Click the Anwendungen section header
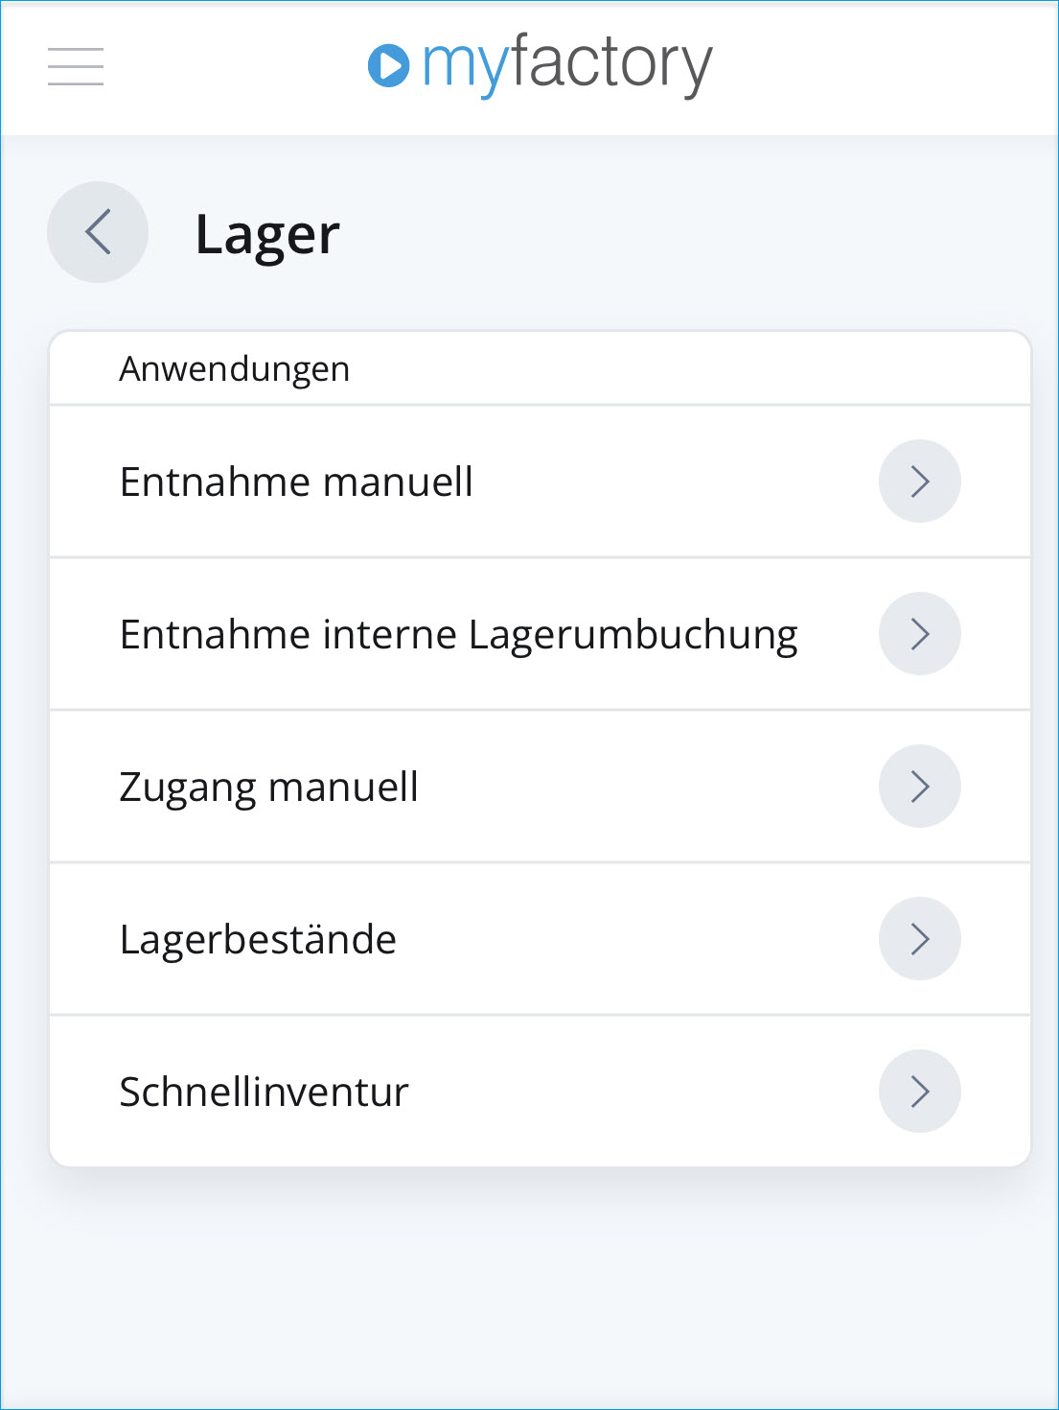The width and height of the screenshot is (1059, 1410). tap(235, 369)
